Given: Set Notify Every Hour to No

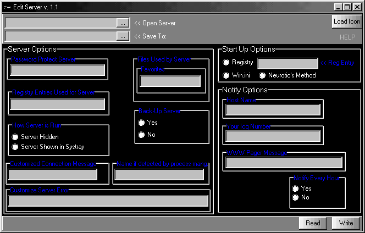Looking at the screenshot, I should [x=296, y=197].
